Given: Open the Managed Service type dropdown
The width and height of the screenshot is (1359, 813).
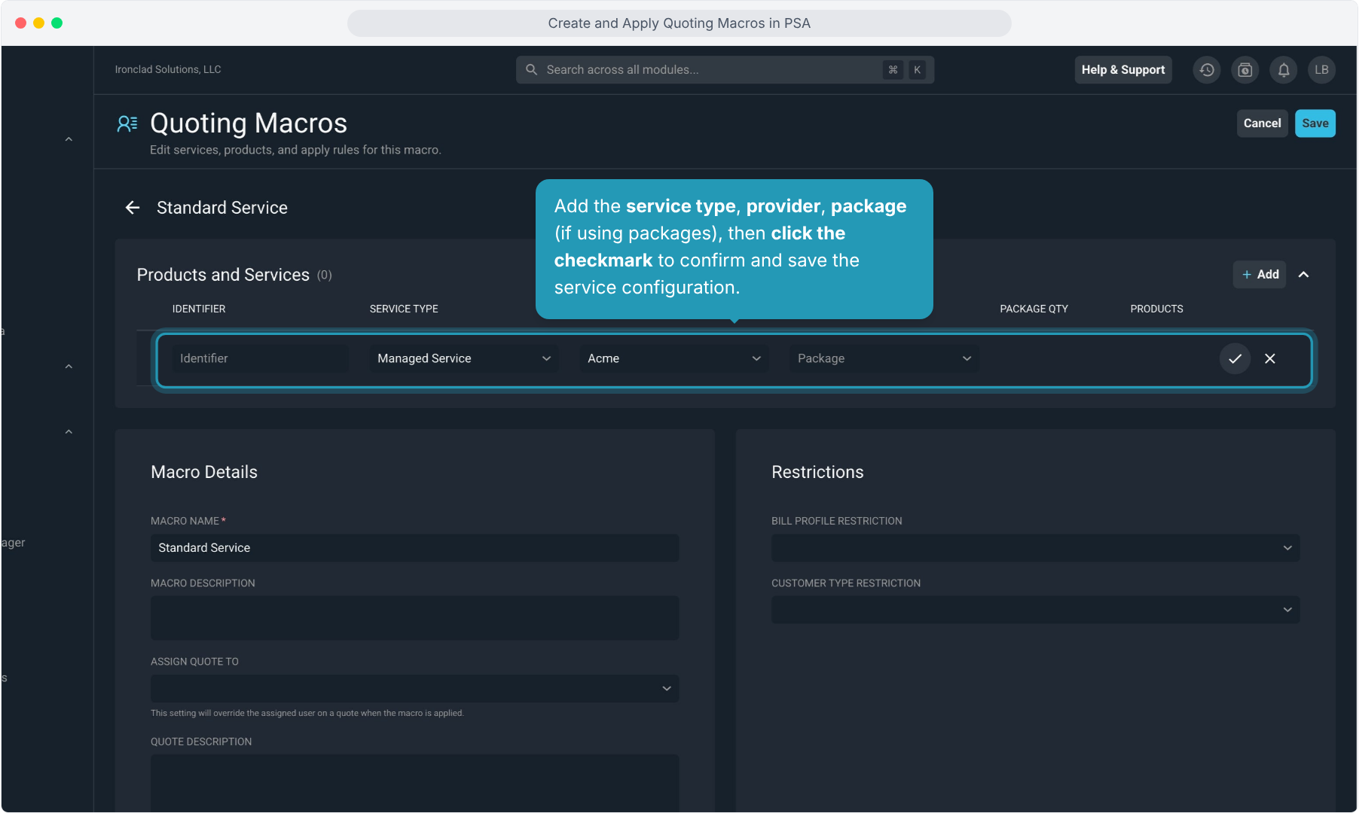Looking at the screenshot, I should (463, 359).
